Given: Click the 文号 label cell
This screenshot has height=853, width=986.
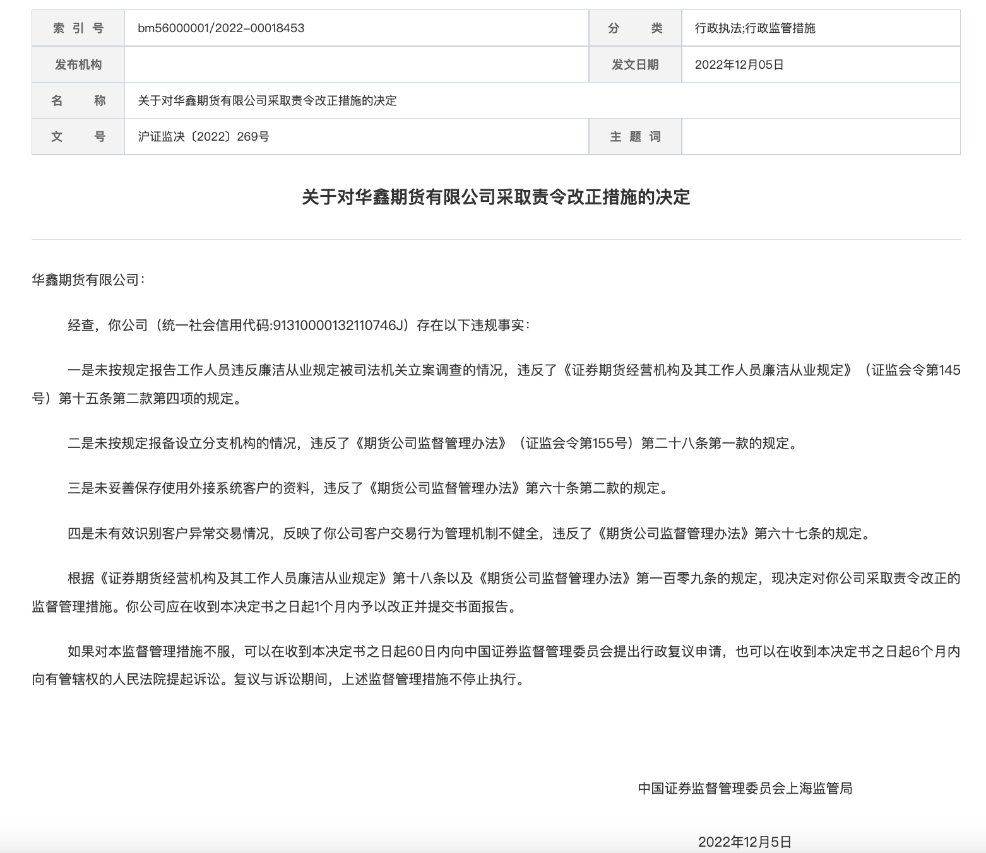Looking at the screenshot, I should click(78, 136).
